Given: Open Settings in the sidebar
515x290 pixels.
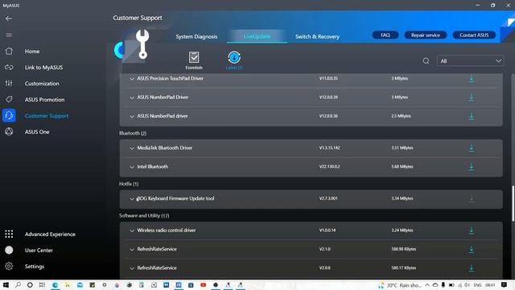Looking at the screenshot, I should point(35,267).
